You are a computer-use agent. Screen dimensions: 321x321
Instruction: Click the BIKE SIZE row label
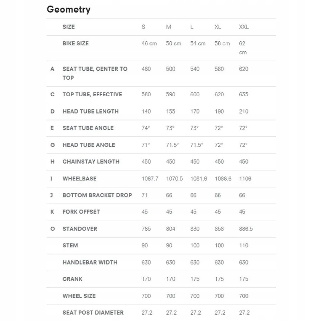click(75, 43)
